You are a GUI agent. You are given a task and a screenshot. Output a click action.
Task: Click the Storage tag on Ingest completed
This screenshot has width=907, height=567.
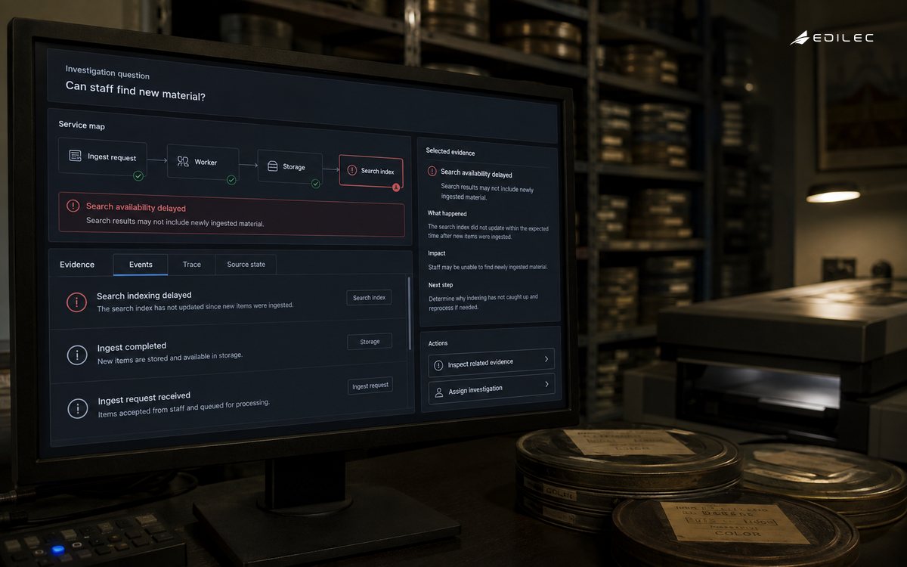pyautogui.click(x=370, y=341)
